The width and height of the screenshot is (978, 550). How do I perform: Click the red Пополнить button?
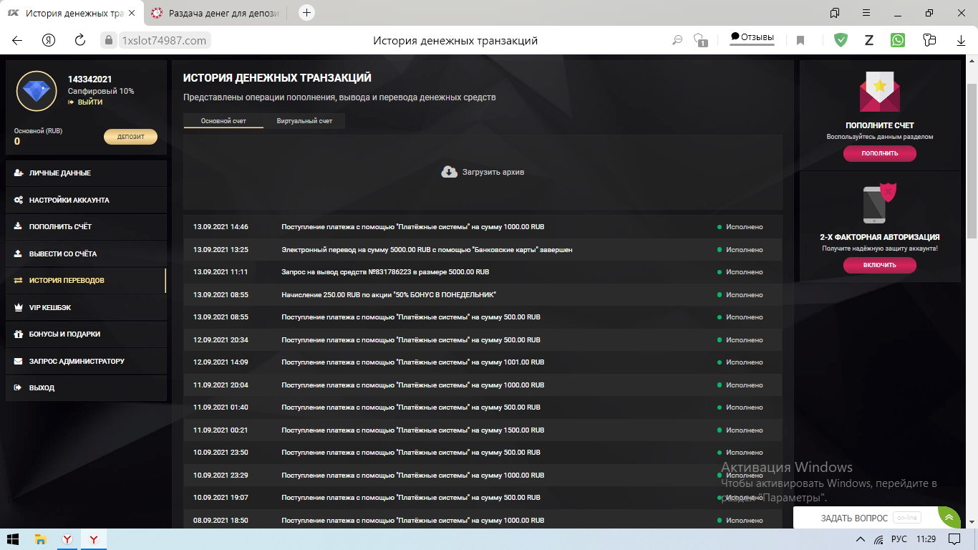(x=880, y=153)
